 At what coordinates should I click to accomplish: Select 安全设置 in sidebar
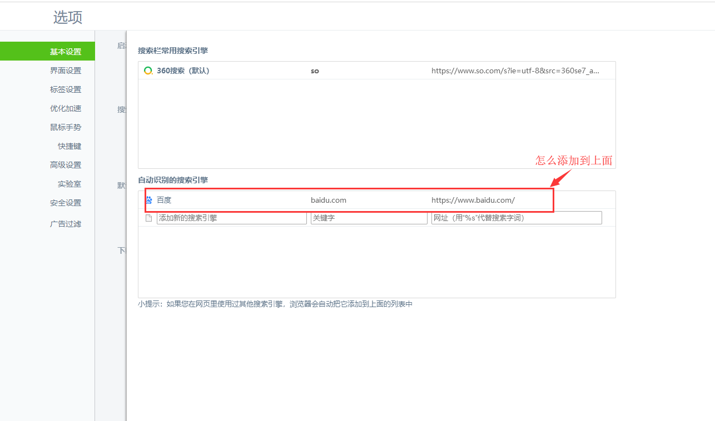(66, 203)
